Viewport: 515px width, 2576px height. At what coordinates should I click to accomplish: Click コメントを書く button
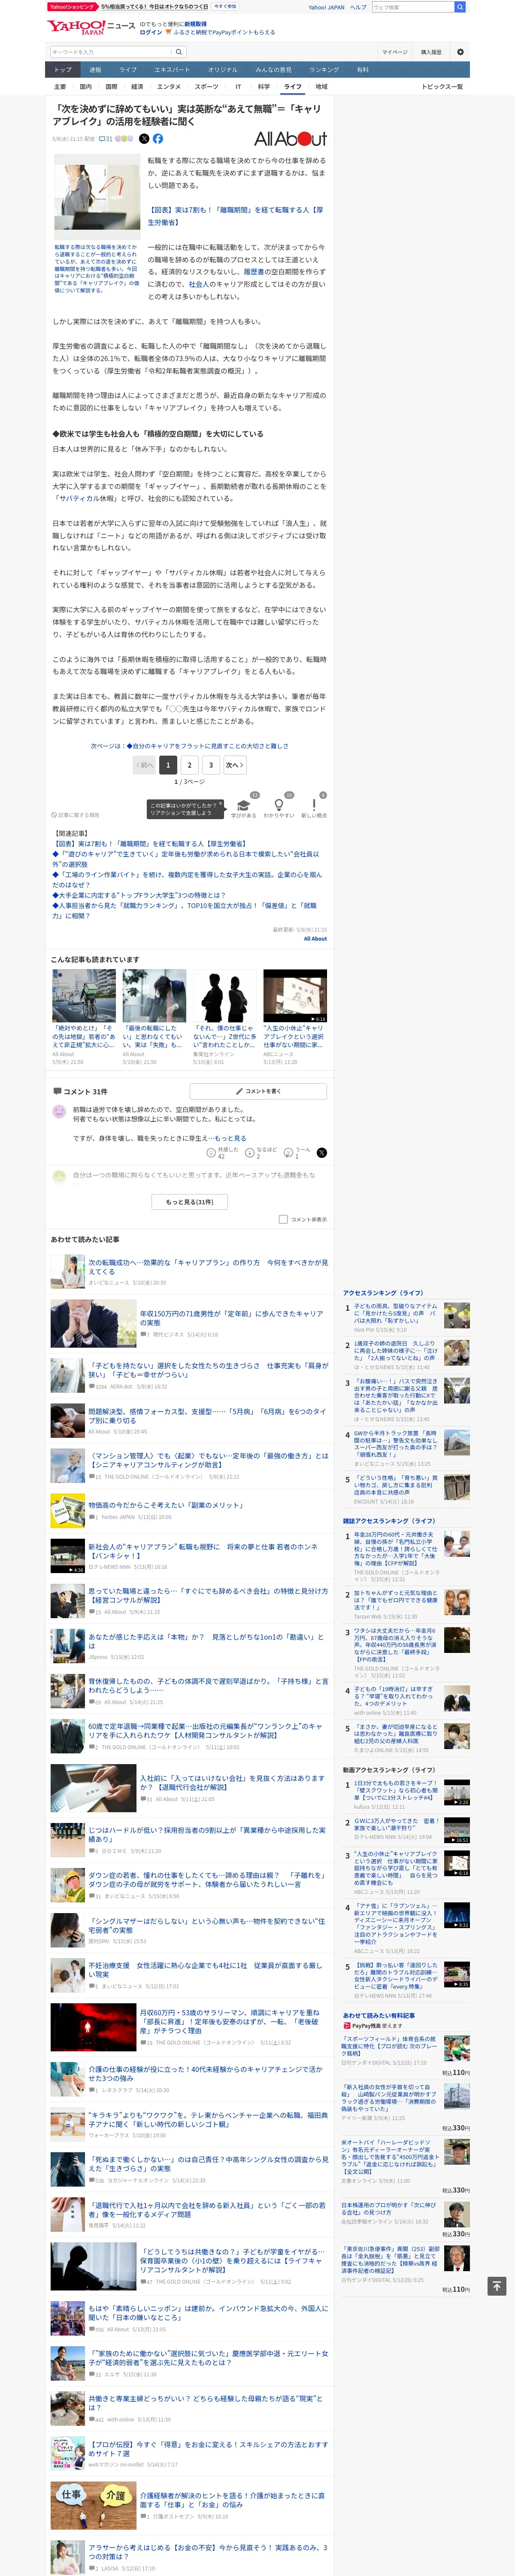(x=258, y=1091)
